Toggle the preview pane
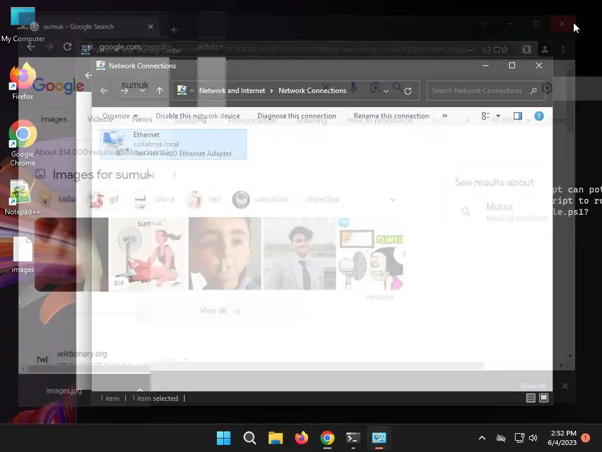 point(517,116)
